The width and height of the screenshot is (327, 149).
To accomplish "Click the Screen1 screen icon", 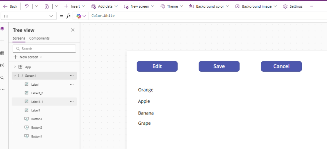I will click(20, 75).
